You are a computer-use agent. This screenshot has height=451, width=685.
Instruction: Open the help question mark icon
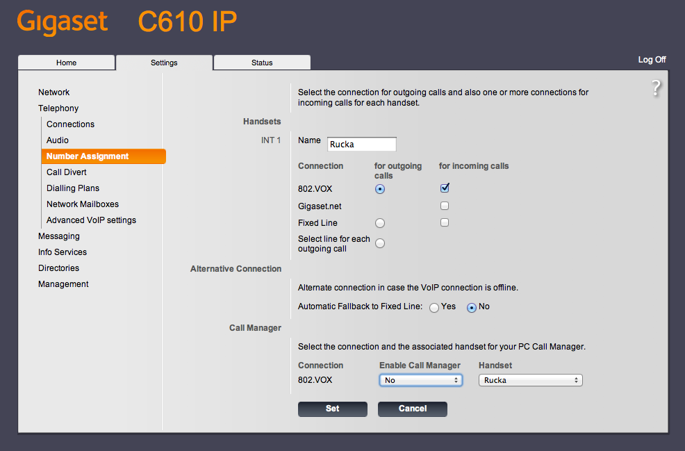[x=656, y=88]
